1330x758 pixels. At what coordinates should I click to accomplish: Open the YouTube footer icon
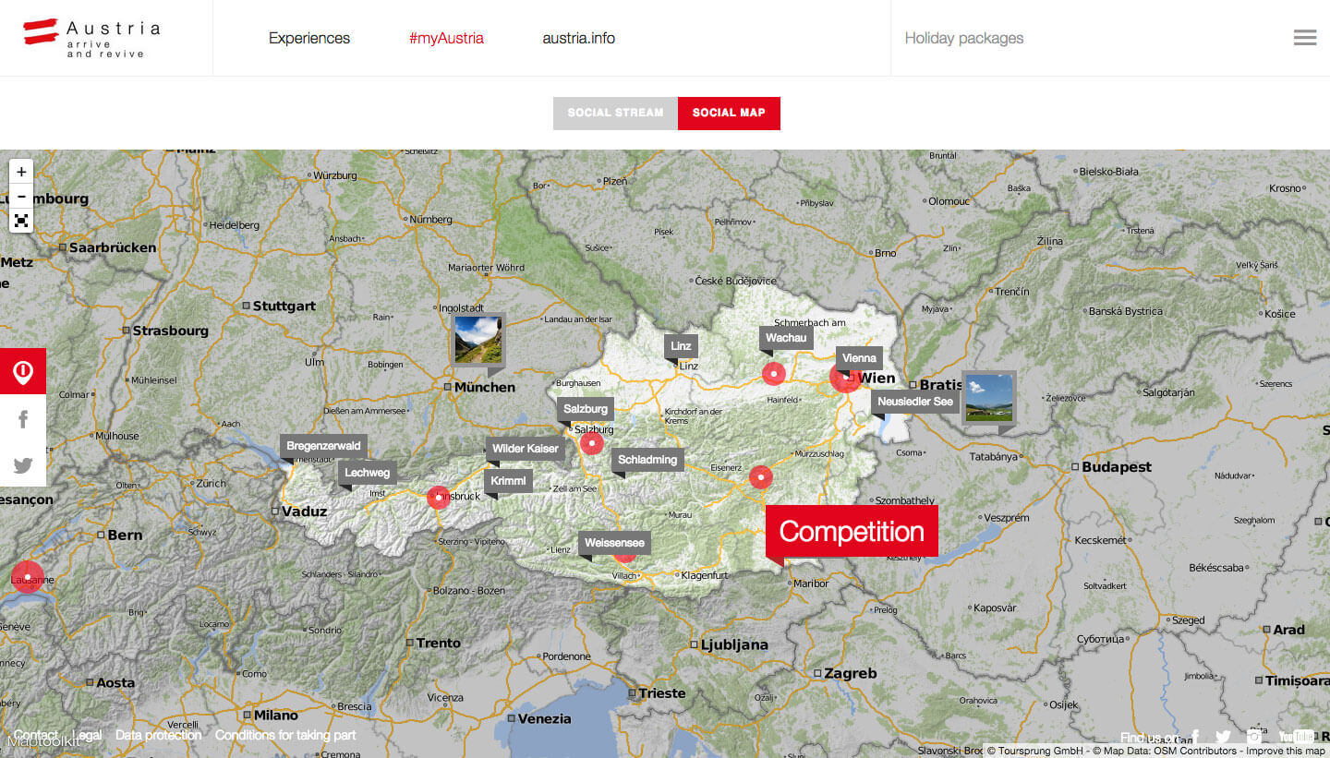pos(1296,737)
